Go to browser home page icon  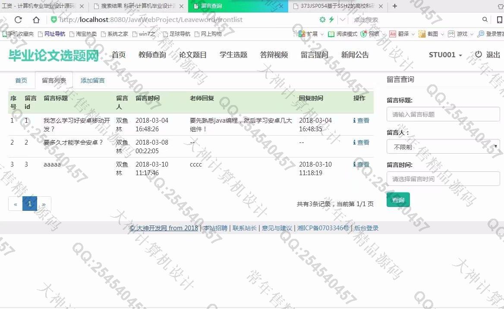point(36,20)
